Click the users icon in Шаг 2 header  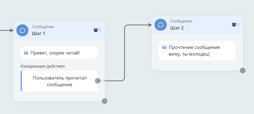(234, 24)
